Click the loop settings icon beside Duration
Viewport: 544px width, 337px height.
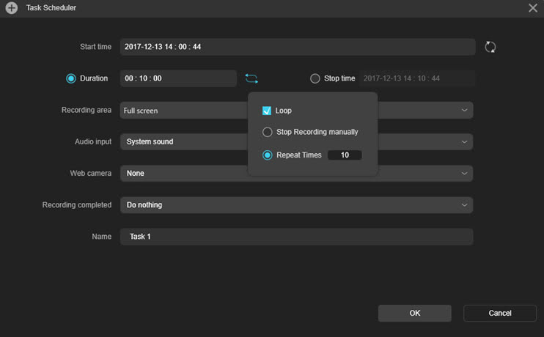251,78
